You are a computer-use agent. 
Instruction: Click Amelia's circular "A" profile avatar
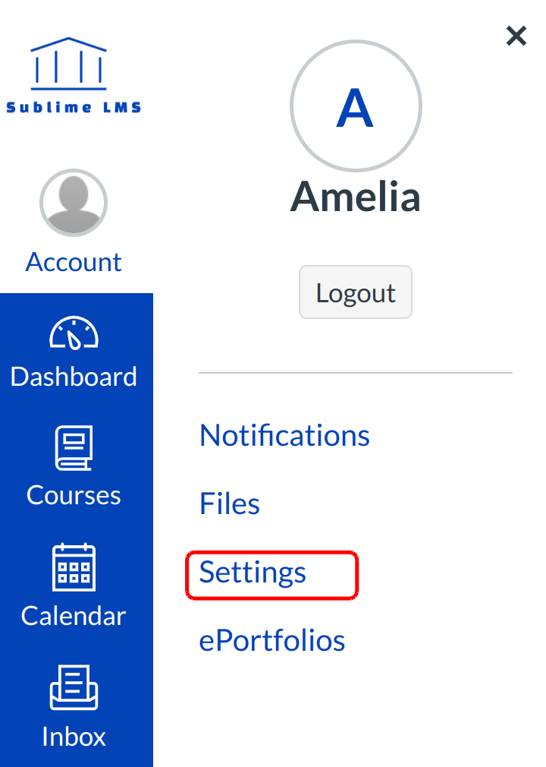(x=355, y=106)
